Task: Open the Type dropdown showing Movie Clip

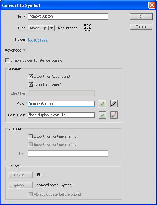Action: pyautogui.click(x=41, y=28)
